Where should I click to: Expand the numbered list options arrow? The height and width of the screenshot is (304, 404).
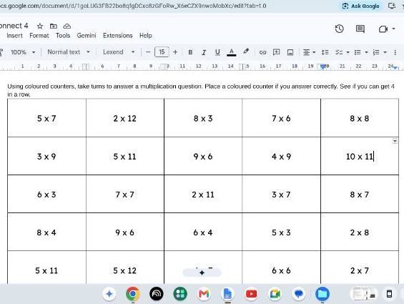[385, 52]
